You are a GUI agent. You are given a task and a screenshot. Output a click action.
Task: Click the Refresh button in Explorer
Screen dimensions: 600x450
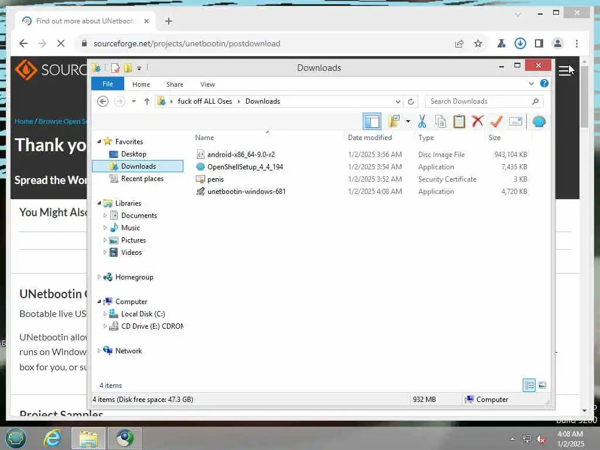tap(411, 102)
